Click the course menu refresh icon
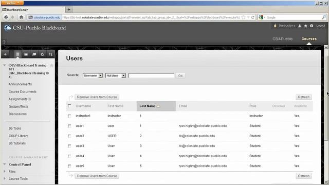Image resolution: width=329 pixels, height=185 pixels. coord(42,54)
